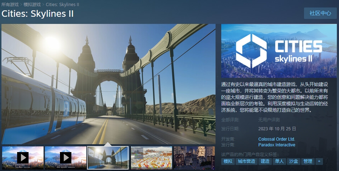Click the 该产品的热门用户自定义标签 label

click(x=250, y=155)
